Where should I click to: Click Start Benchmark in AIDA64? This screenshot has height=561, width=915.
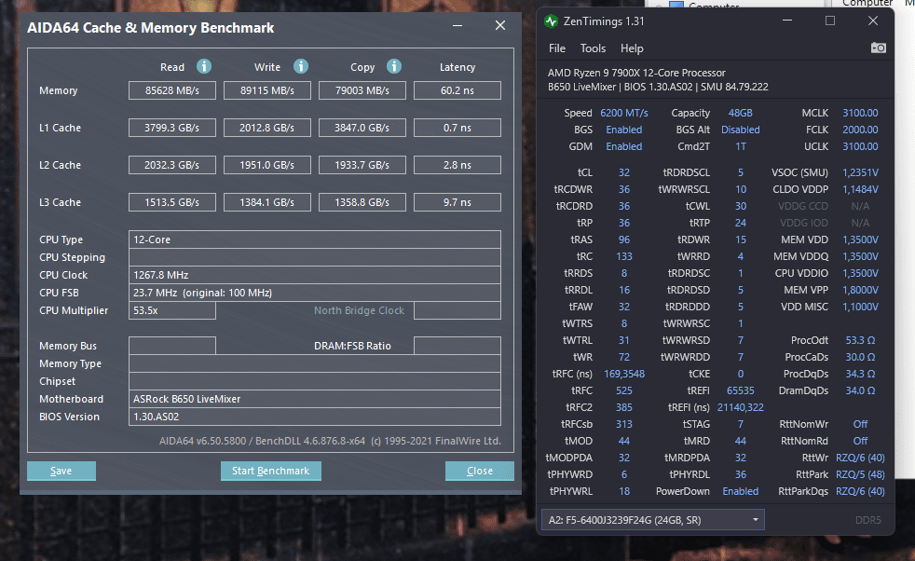(271, 471)
